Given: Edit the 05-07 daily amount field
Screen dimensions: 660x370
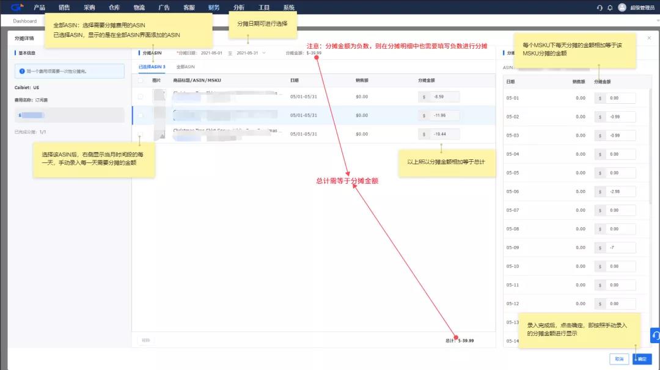Looking at the screenshot, I should pos(620,210).
